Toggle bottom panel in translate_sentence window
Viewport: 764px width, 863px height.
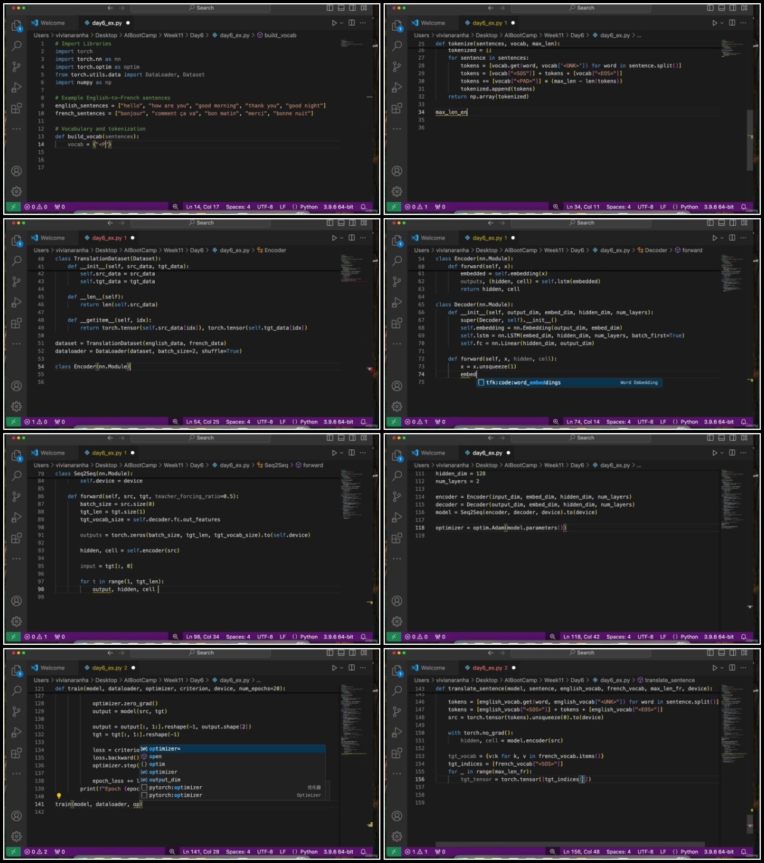pos(722,653)
